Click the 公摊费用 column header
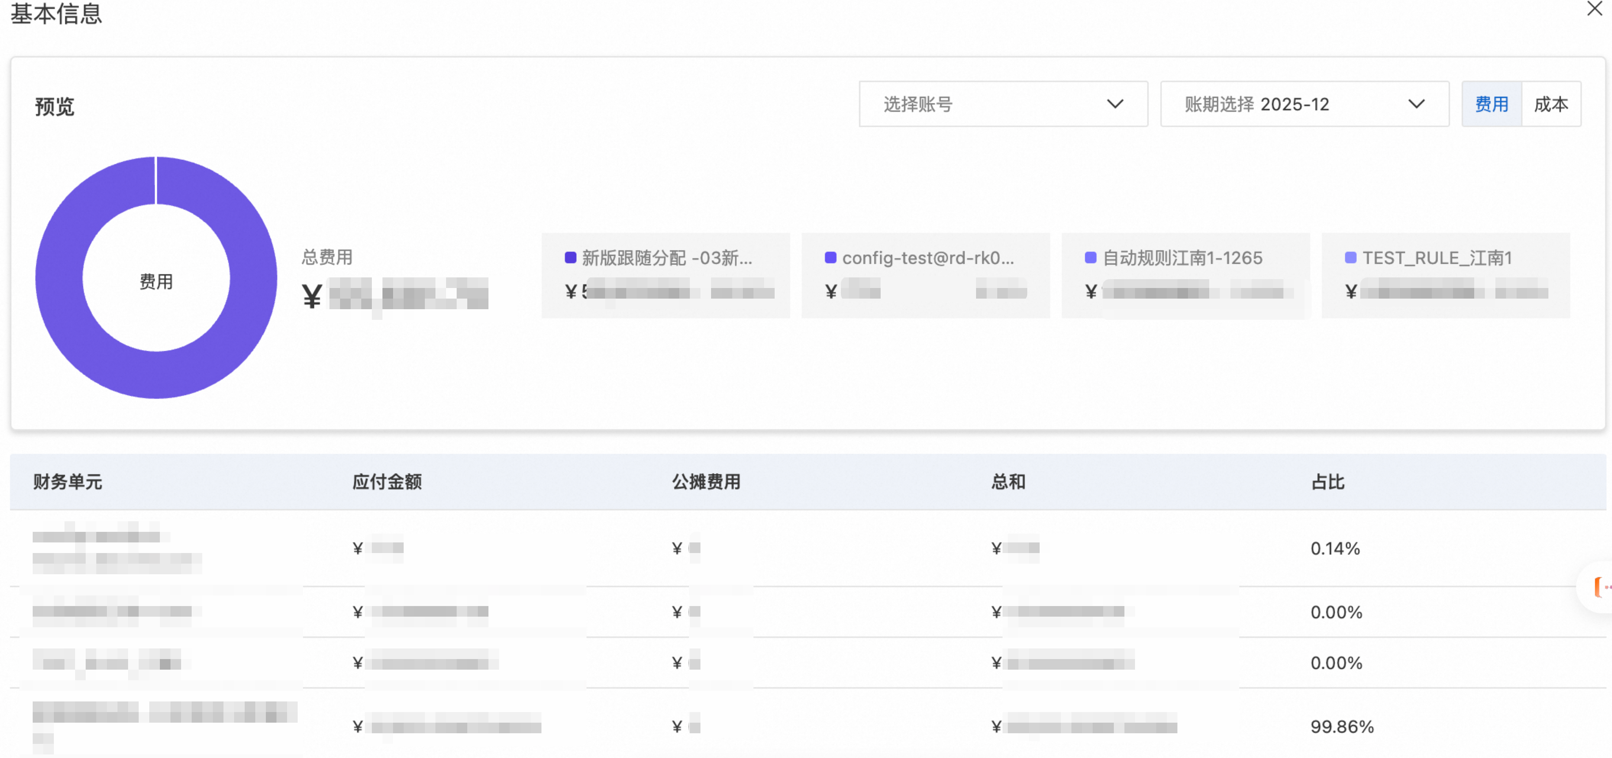The image size is (1612, 758). (706, 482)
